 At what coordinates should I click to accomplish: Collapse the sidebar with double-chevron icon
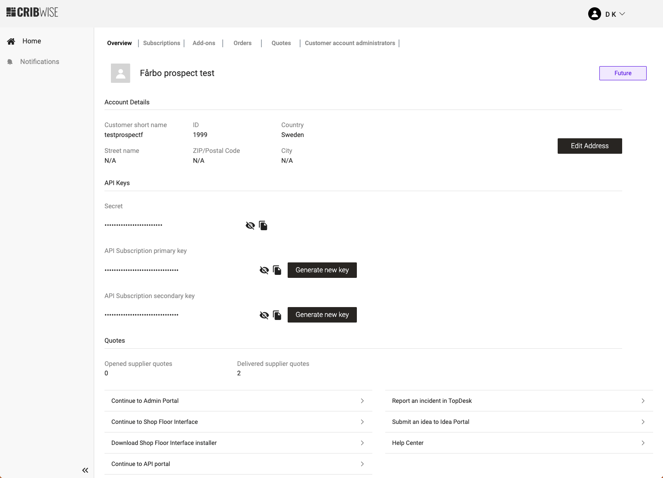coord(85,470)
